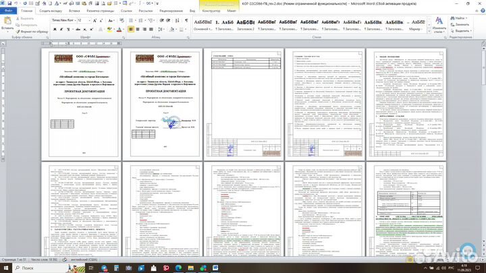Open the Файл tab

click(8, 11)
